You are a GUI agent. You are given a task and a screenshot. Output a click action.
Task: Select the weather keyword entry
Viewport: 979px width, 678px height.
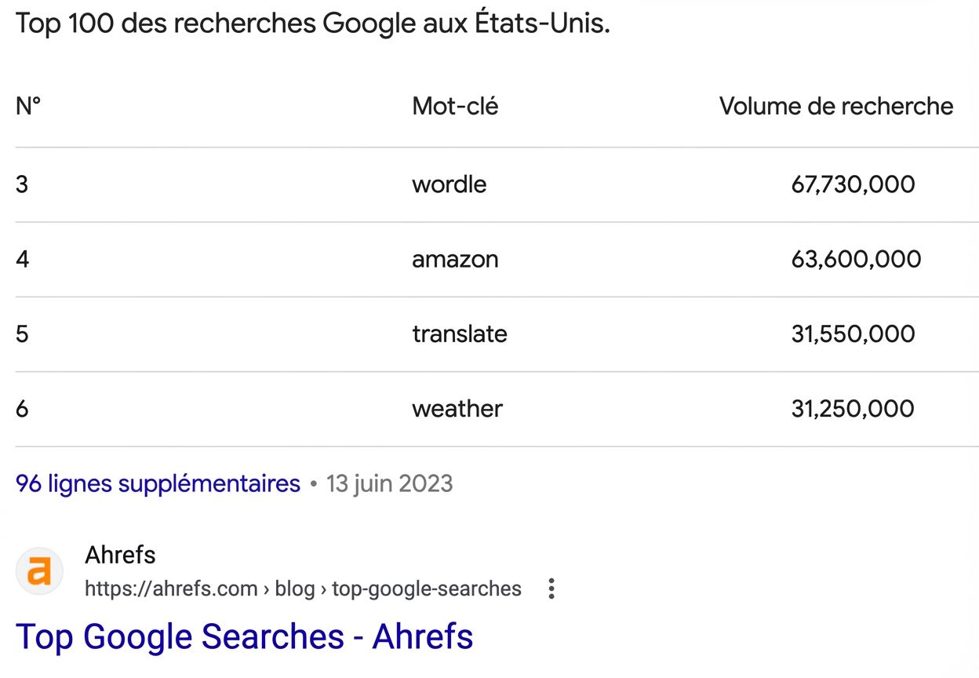(x=457, y=408)
